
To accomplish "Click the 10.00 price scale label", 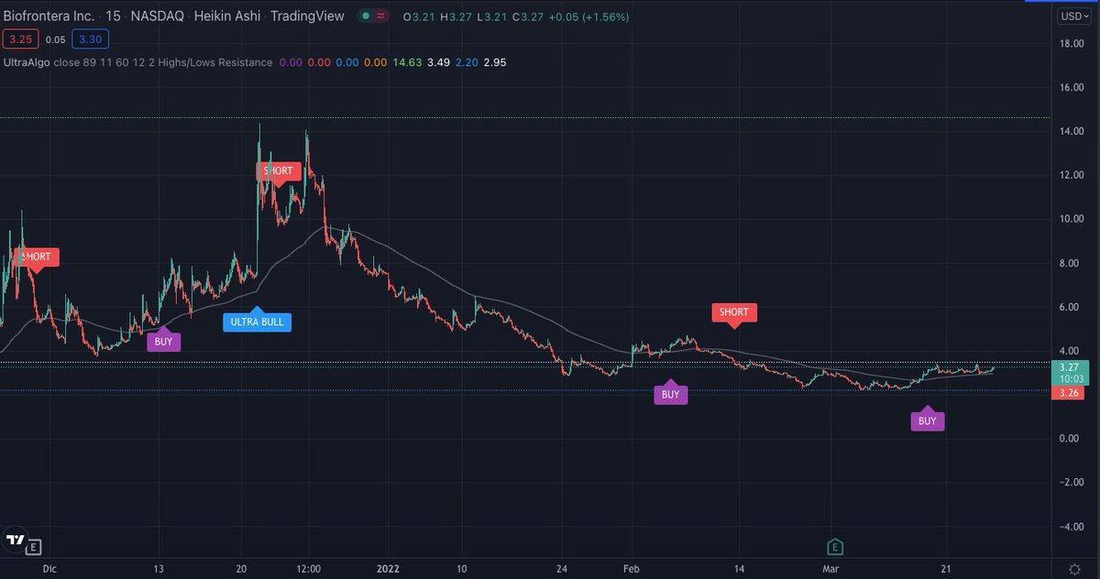I will (x=1072, y=219).
